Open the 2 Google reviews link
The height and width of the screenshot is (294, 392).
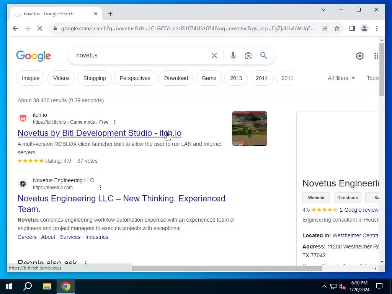pyautogui.click(x=359, y=210)
